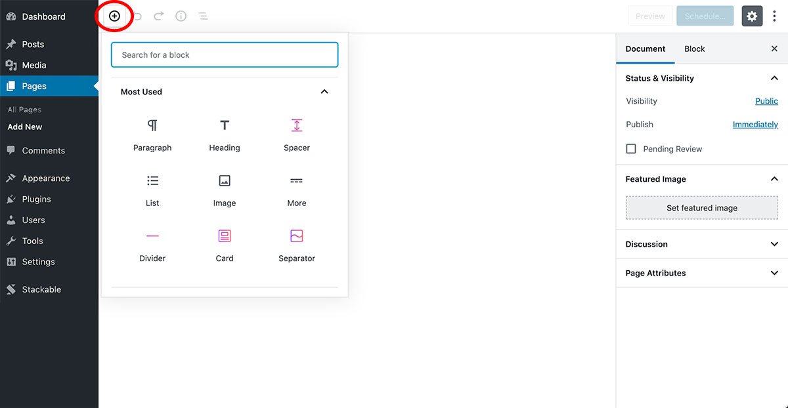Click the All Pages submenu link

pyautogui.click(x=24, y=110)
